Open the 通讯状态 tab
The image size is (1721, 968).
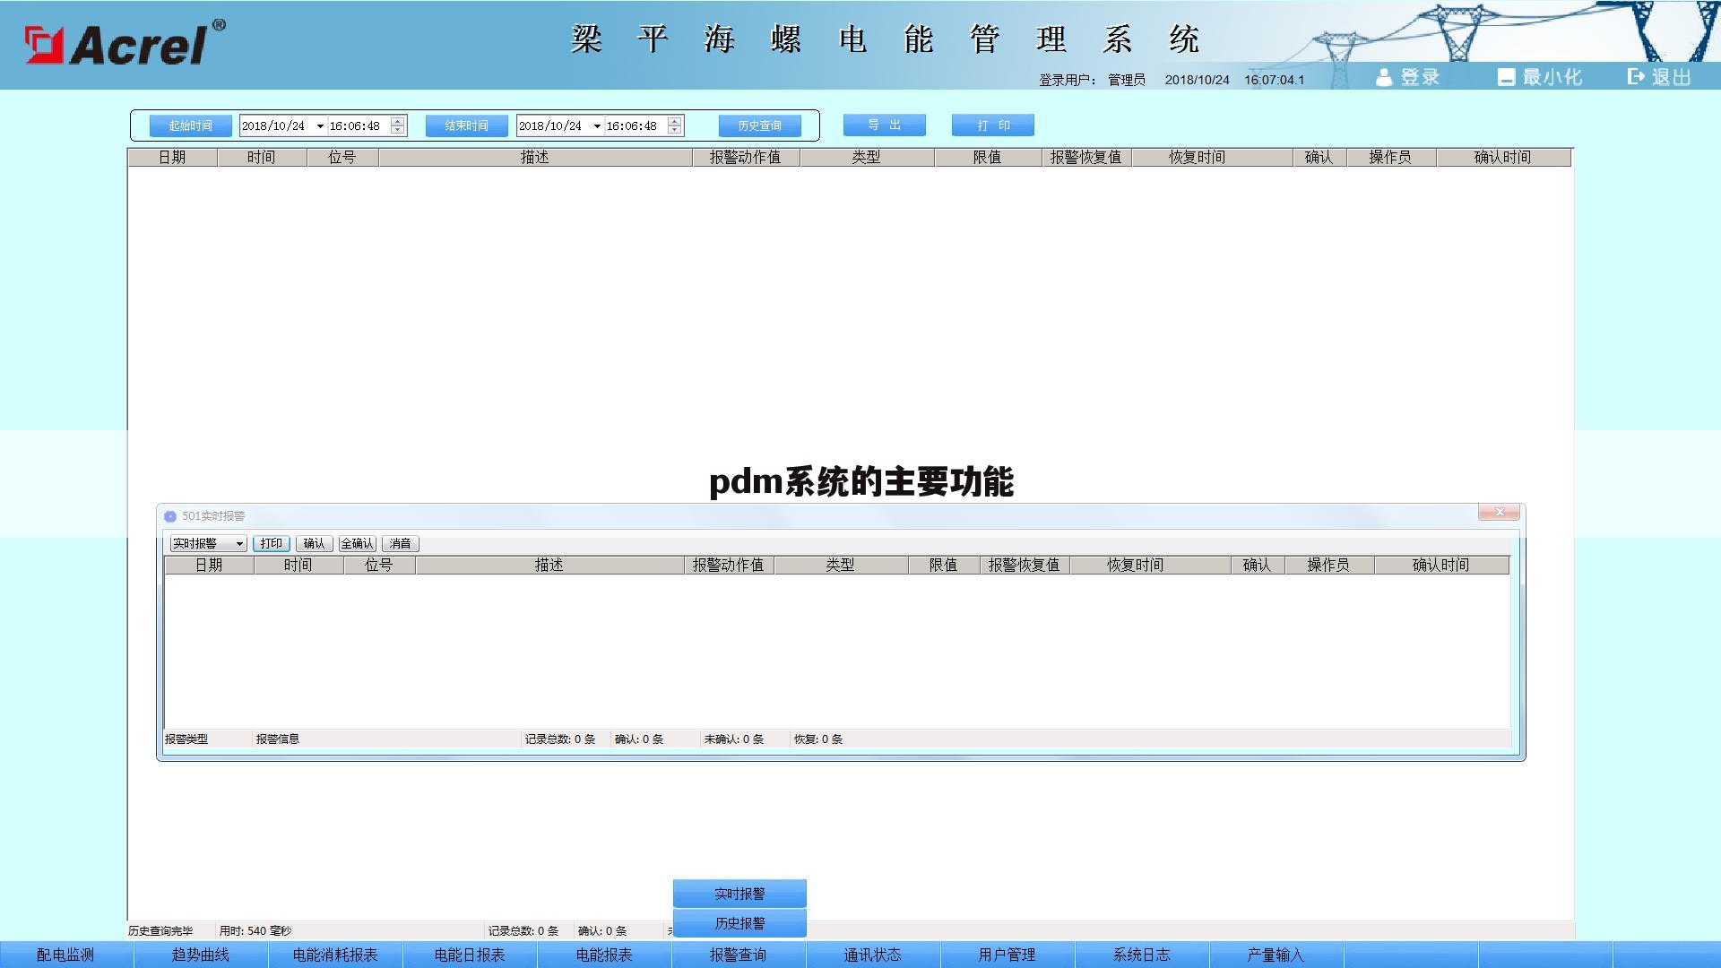tap(873, 955)
